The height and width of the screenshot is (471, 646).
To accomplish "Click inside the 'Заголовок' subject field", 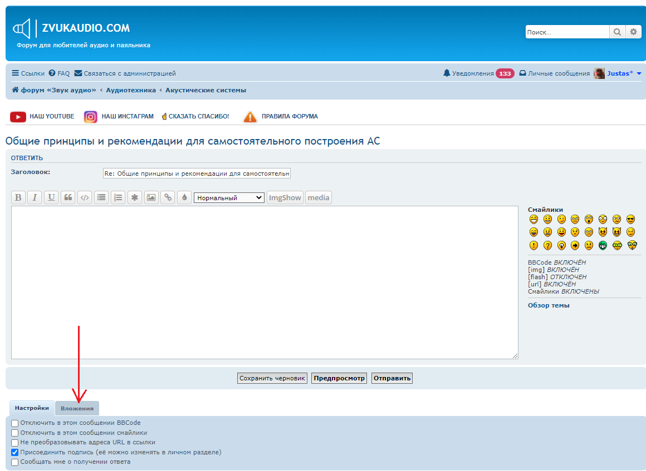I will pos(197,173).
